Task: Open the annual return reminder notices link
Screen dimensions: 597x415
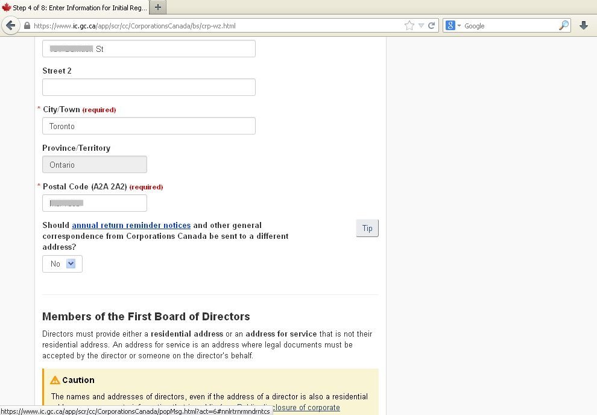Action: point(131,225)
